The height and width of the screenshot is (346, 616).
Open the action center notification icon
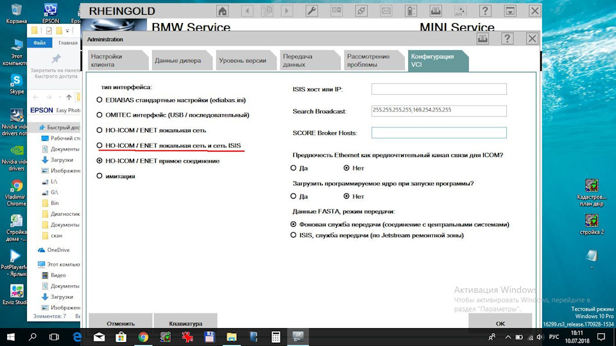(601, 337)
